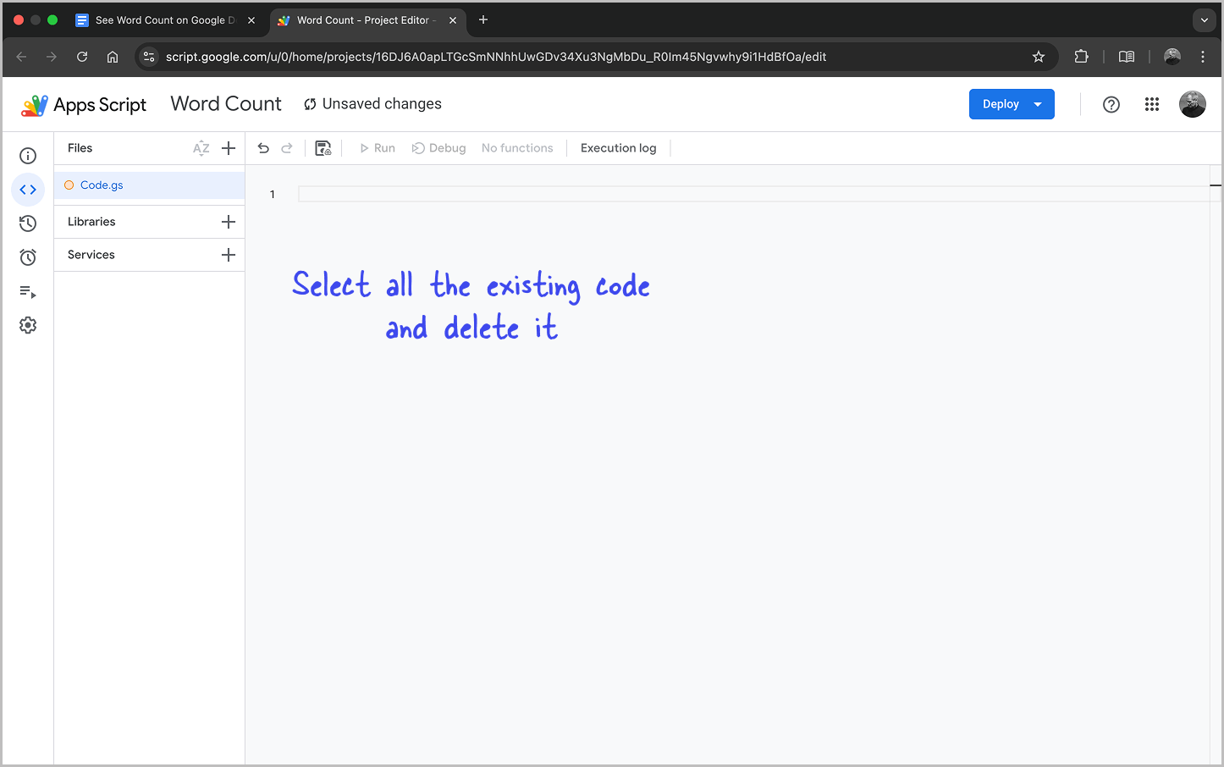Select the Code.gs file
Screen dimensions: 1224x767
(102, 185)
